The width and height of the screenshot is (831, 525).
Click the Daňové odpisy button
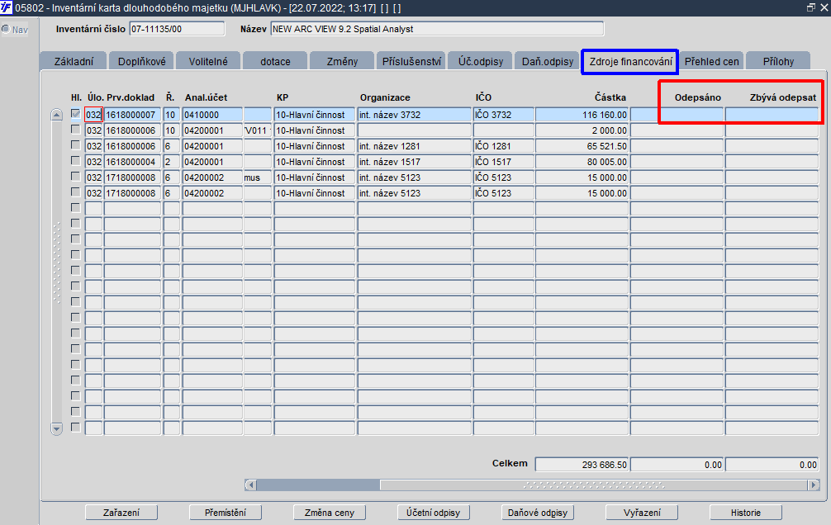pyautogui.click(x=538, y=513)
